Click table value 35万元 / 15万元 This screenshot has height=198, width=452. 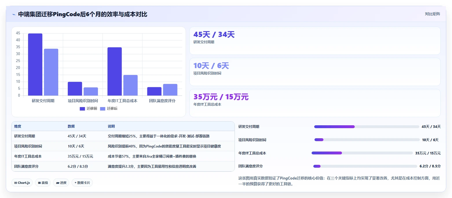click(80, 156)
